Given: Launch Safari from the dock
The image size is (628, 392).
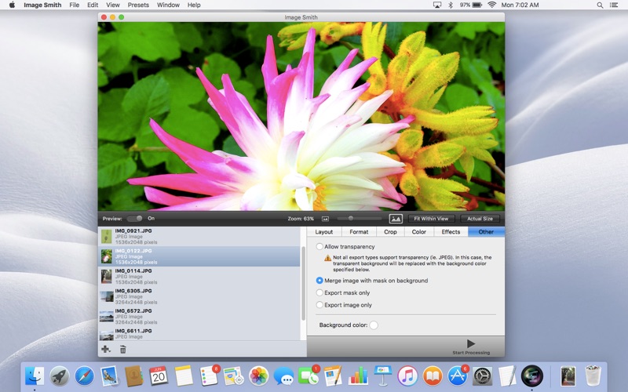Looking at the screenshot, I should click(x=84, y=376).
